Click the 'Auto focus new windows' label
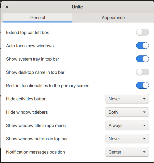Viewport: 154px width, 163px height. click(x=30, y=46)
